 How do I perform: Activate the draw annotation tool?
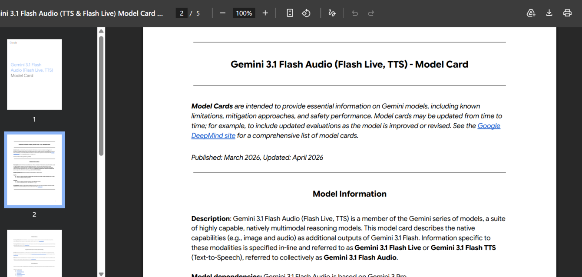click(332, 13)
